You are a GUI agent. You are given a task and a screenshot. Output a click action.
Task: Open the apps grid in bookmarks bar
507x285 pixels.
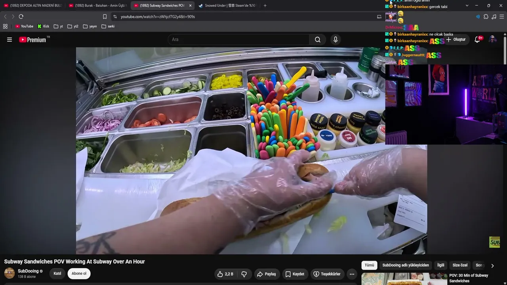pos(5,27)
